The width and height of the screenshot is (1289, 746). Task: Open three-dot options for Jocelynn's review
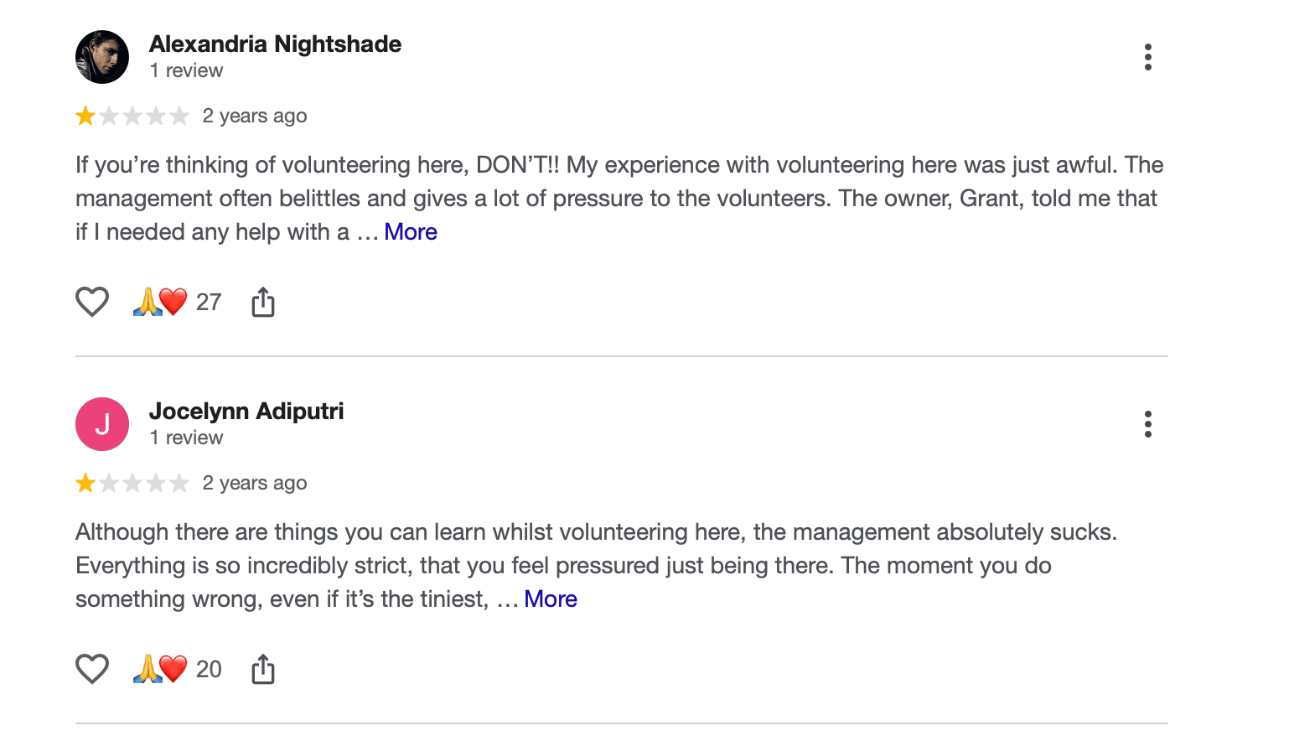[x=1147, y=424]
